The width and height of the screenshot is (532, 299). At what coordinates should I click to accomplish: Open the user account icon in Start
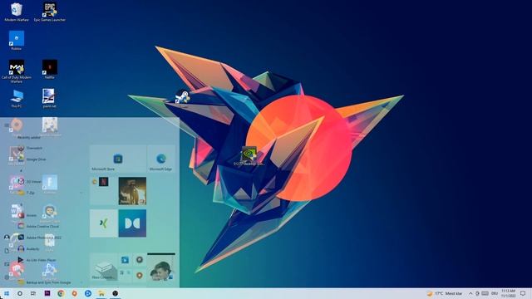[7, 237]
